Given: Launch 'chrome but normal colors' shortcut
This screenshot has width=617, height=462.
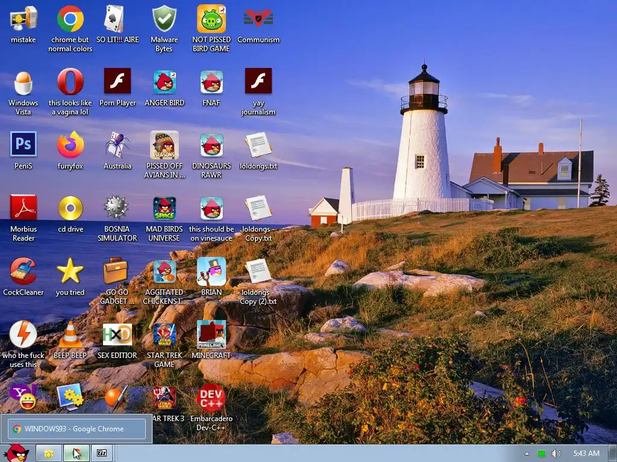Looking at the screenshot, I should click(70, 19).
